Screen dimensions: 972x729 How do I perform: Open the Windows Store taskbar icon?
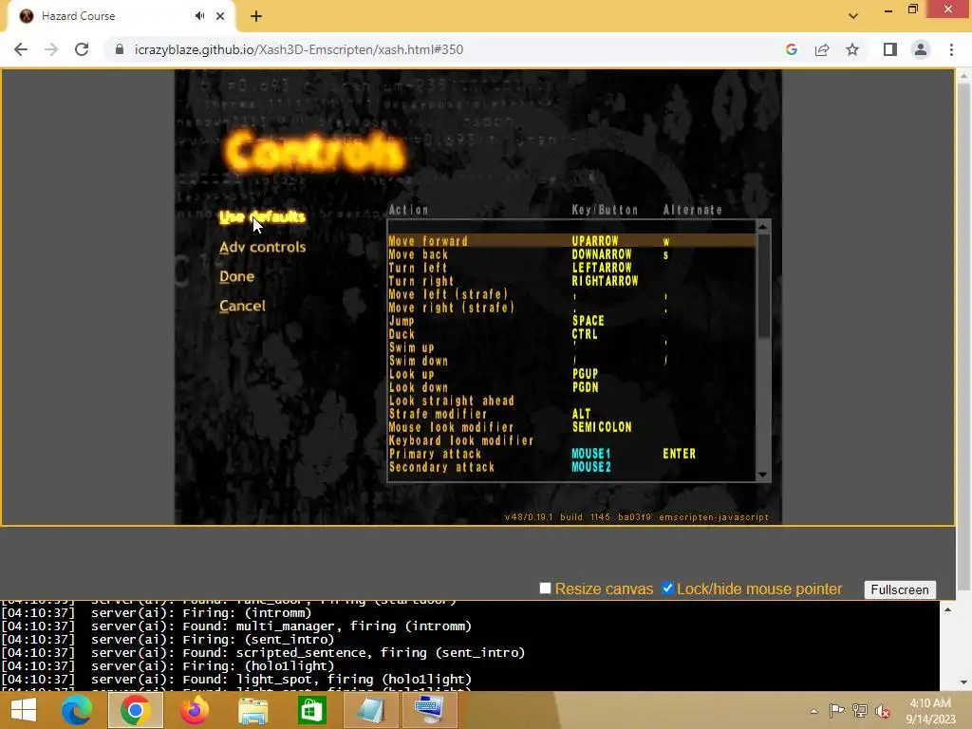point(311,710)
